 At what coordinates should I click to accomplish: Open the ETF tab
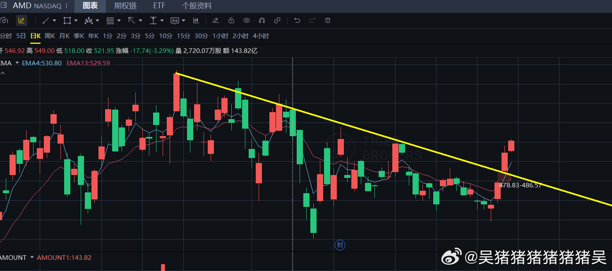click(x=159, y=6)
